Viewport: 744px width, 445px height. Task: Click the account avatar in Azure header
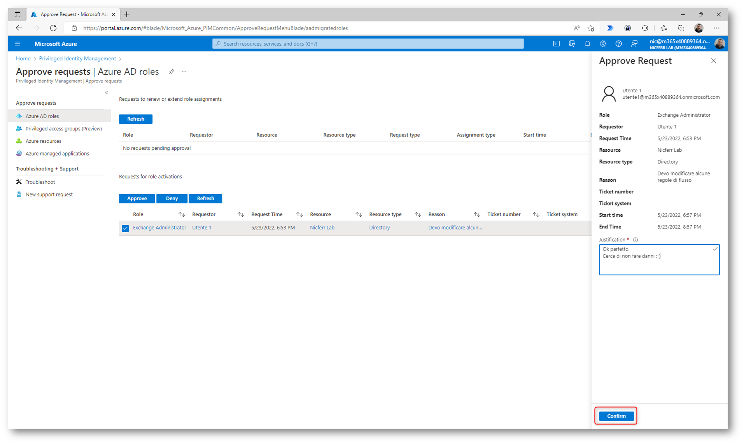pos(719,44)
